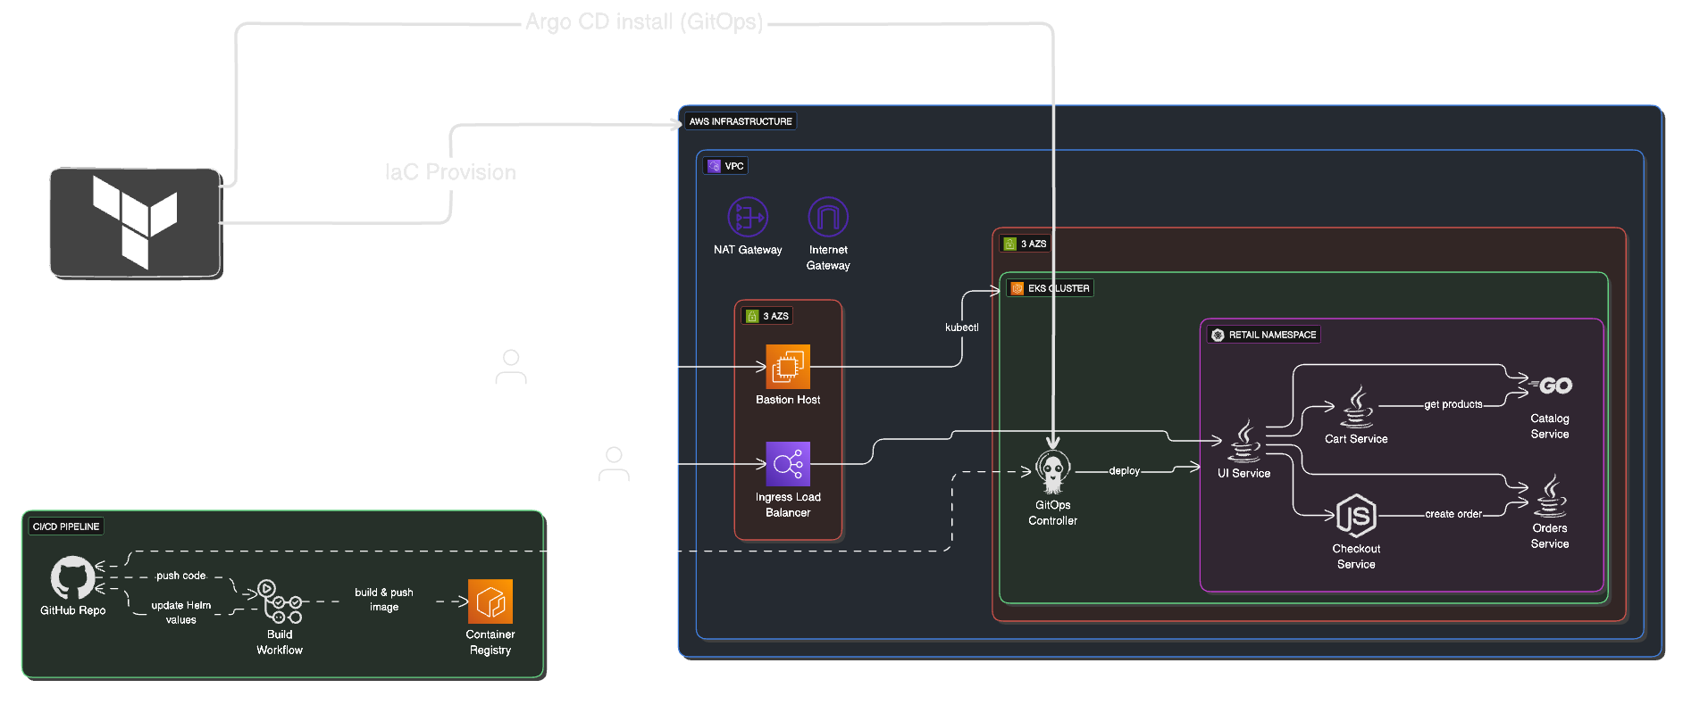Select the GitOps Controller Argo icon
1683x713 pixels.
tap(1053, 472)
